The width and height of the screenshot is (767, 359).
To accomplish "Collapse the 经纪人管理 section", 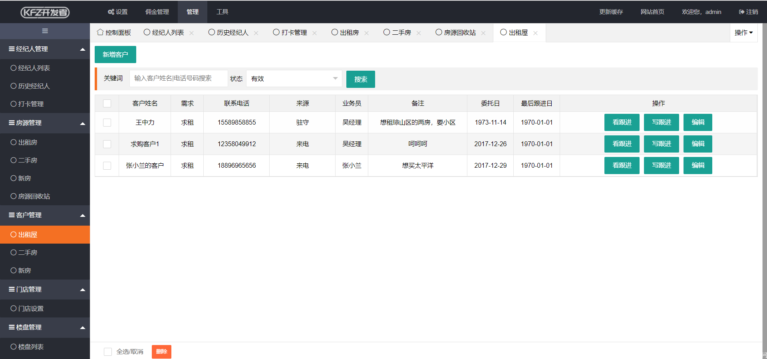I will point(45,49).
